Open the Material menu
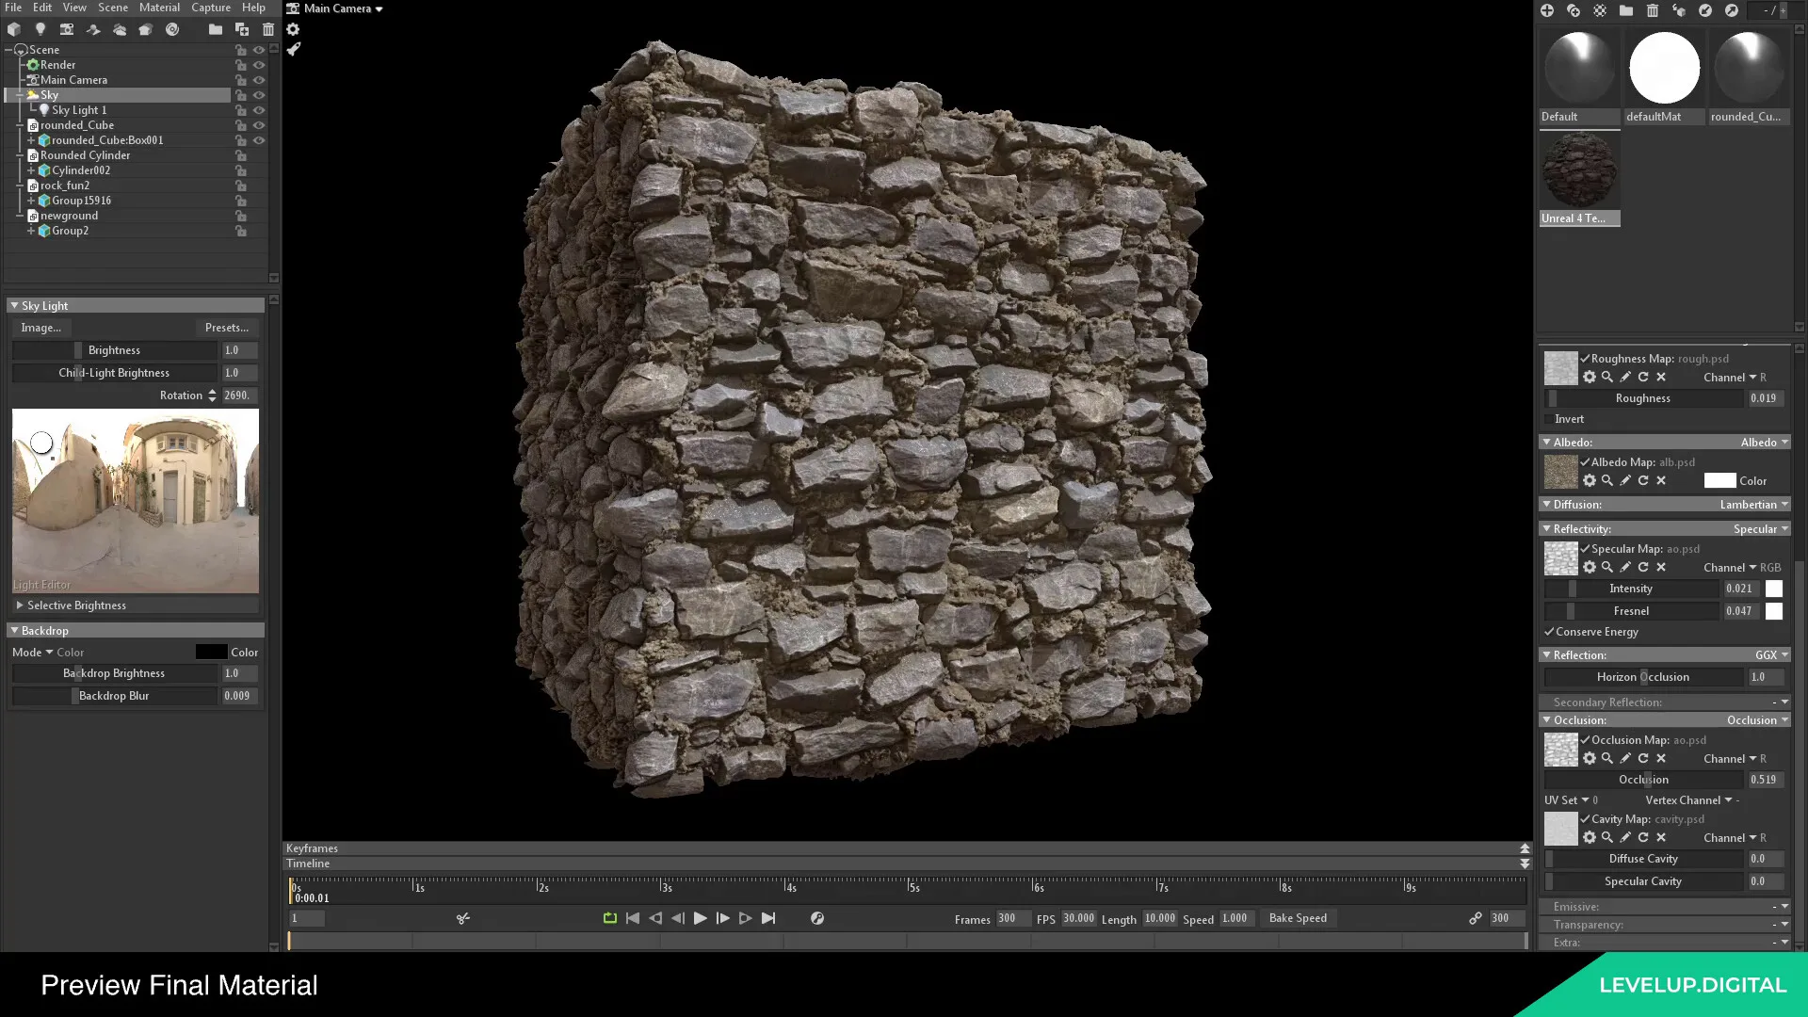1808x1017 pixels. pos(159,8)
